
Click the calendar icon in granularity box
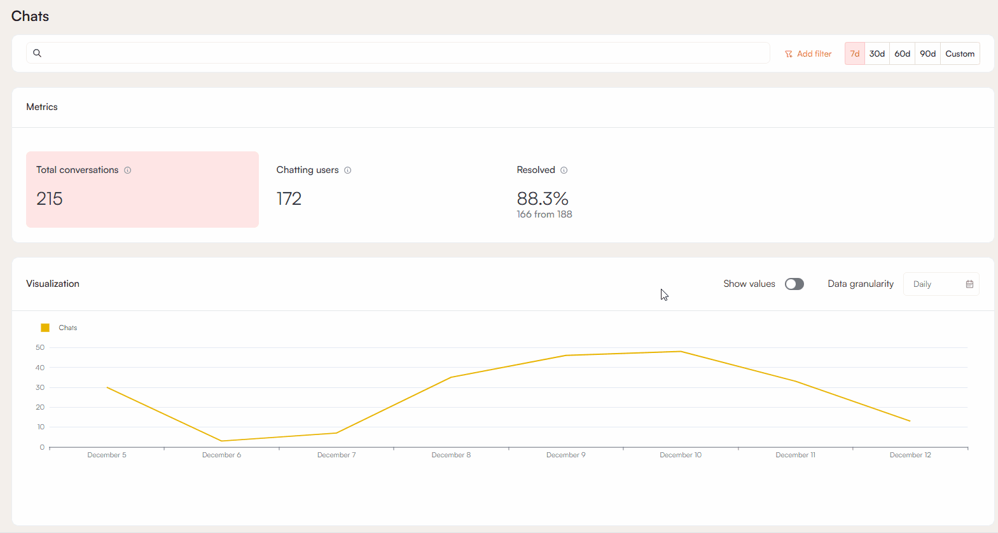tap(969, 284)
